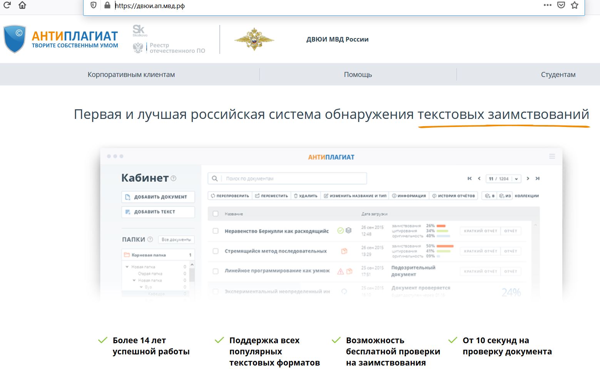Click the magnifier icon in document search
Screen dimensions: 600x369
coord(215,179)
